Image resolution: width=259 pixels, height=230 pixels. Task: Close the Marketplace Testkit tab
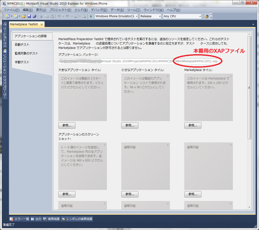point(42,24)
